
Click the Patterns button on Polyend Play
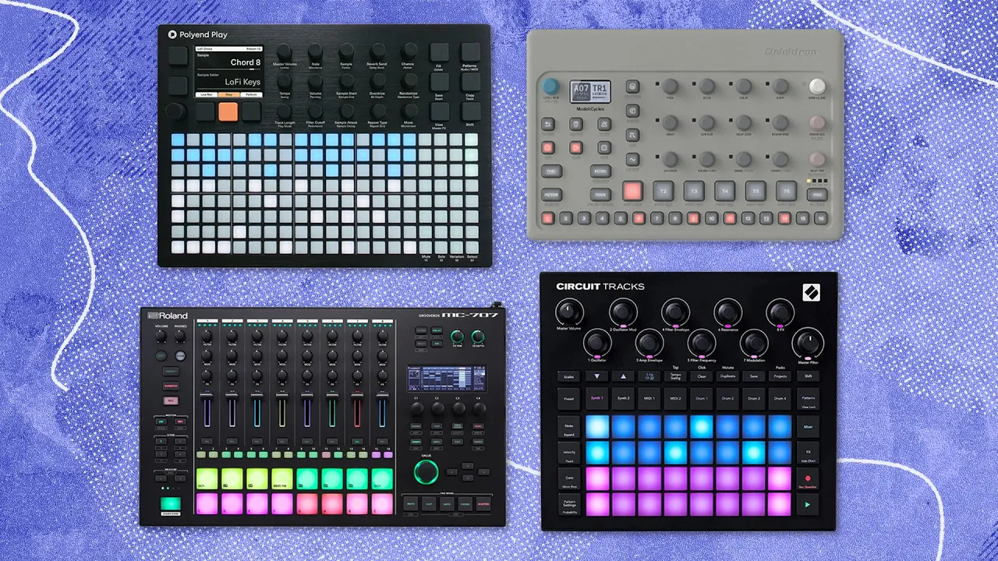click(x=470, y=52)
